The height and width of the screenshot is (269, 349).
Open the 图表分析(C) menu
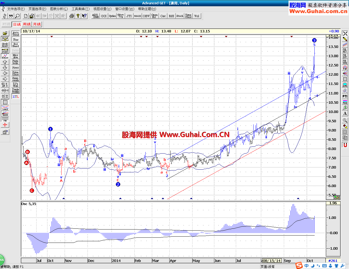[x=59, y=9]
